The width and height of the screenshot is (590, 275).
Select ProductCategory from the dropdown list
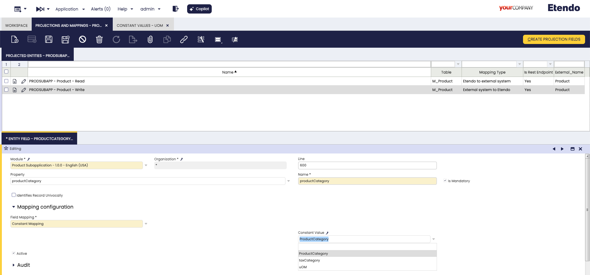[367, 254]
